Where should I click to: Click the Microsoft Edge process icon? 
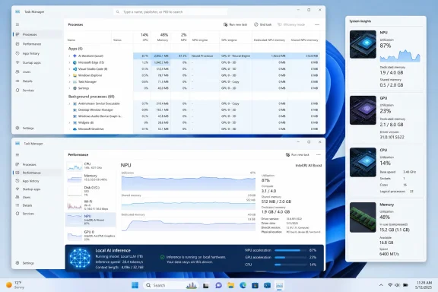coord(75,62)
